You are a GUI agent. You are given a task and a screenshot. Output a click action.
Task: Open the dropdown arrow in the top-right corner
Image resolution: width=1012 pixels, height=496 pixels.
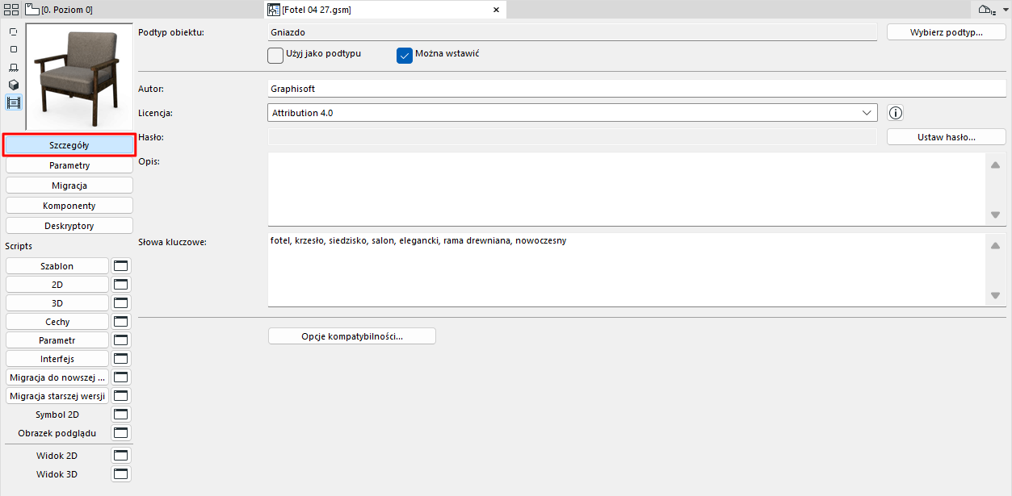coord(1005,9)
